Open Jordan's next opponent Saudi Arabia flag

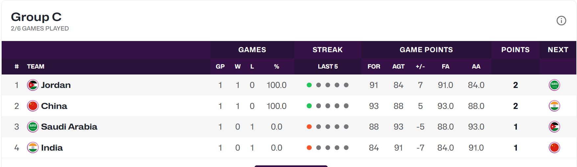[x=554, y=85]
